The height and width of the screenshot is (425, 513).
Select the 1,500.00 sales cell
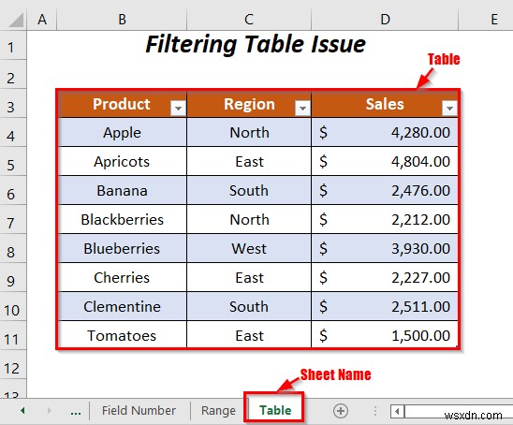[x=385, y=335]
